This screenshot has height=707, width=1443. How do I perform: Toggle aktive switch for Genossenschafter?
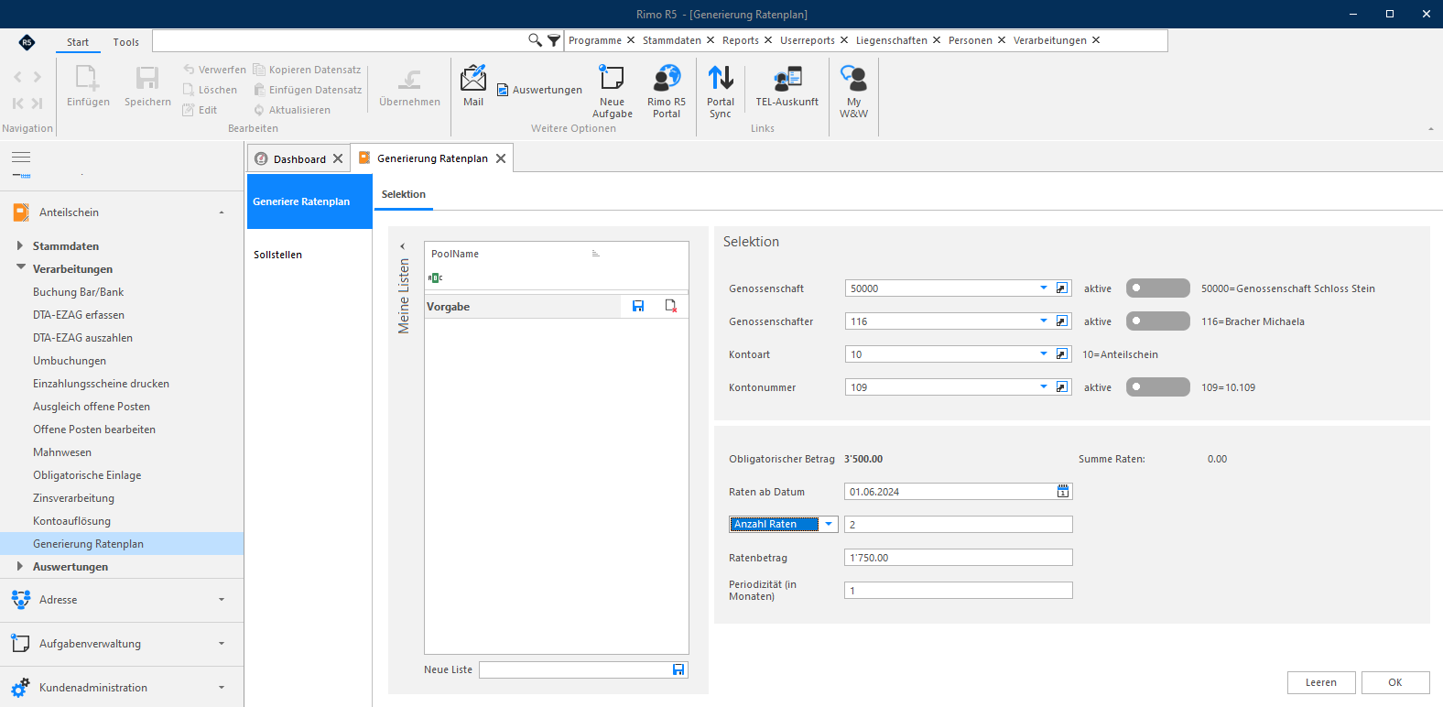1157,321
